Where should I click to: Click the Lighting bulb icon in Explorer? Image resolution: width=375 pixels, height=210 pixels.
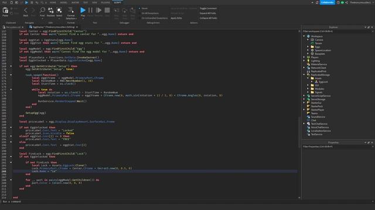pos(308,61)
